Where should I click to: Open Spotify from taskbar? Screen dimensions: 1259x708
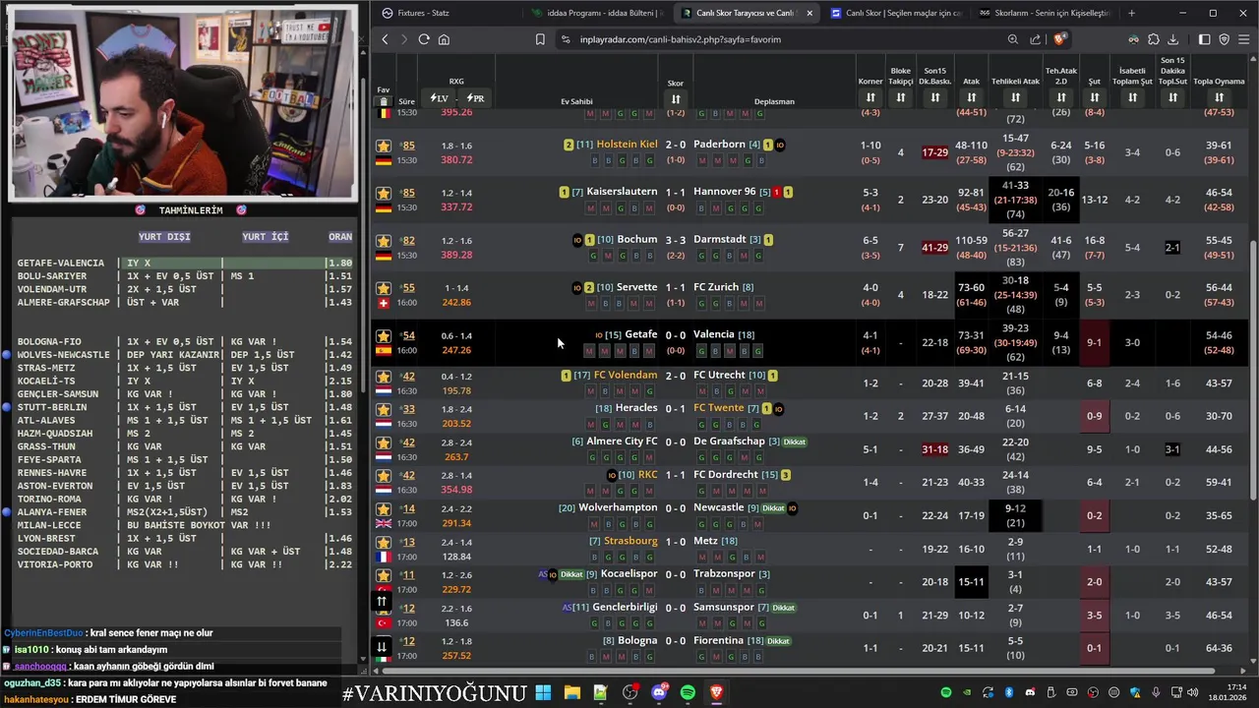(688, 692)
